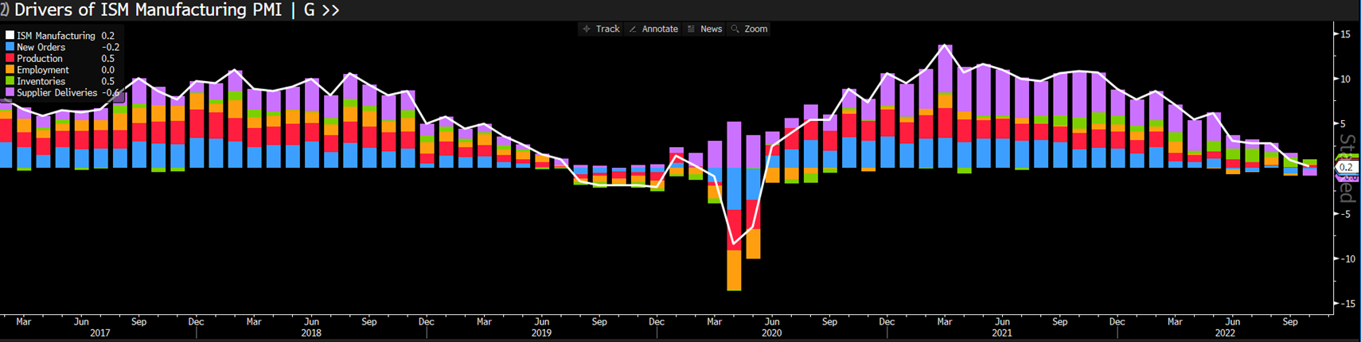Click the orange Employment legend swatch
Screen dimensions: 1361x342
10,70
